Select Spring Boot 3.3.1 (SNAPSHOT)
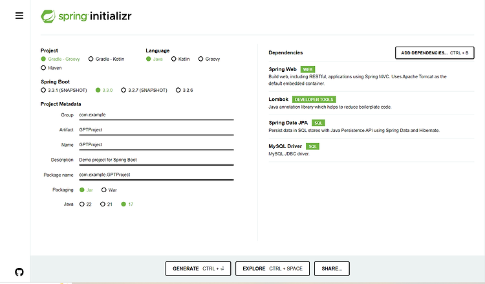This screenshot has width=485, height=284. 64,91
